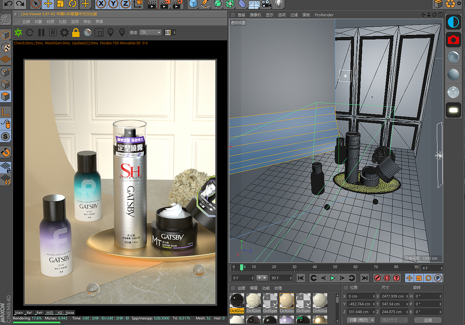Viewport: 465px width, 325px height.
Task: Pause the Octane live render
Action: 41,32
